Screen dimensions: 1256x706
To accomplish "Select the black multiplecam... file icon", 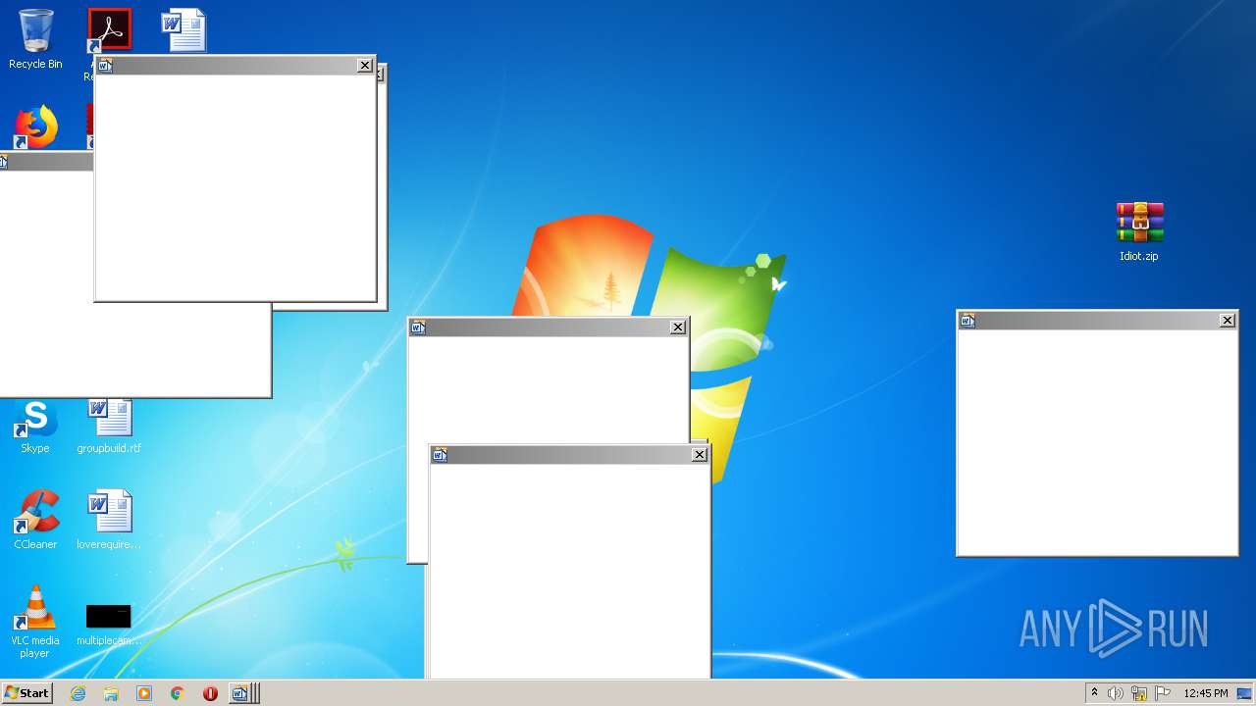I will point(108,625).
